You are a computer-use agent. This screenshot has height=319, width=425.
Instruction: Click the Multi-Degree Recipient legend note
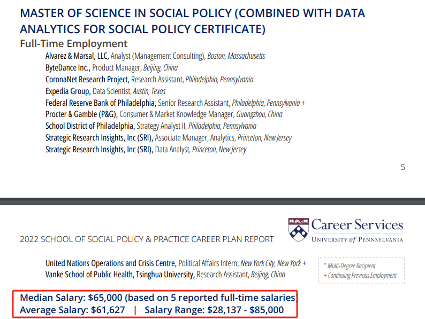click(350, 266)
